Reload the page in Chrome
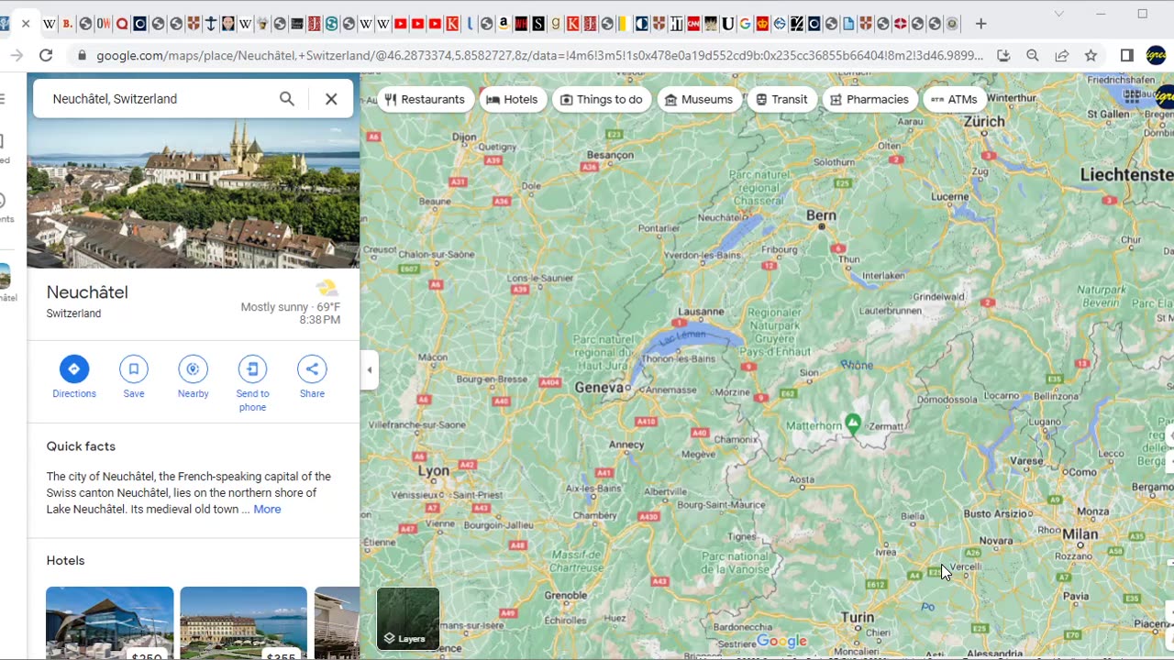1174x660 pixels. pyautogui.click(x=46, y=56)
